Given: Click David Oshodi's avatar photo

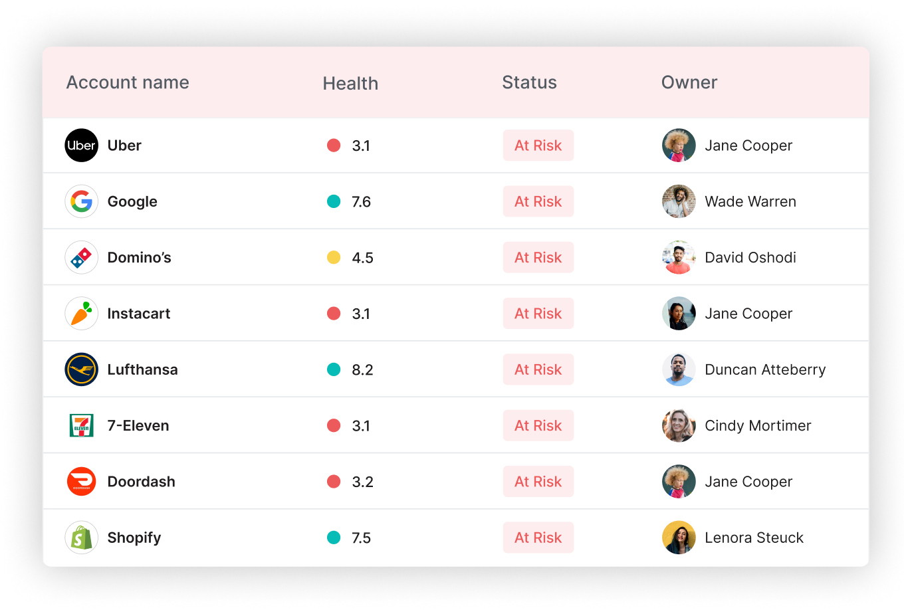Looking at the screenshot, I should click(x=679, y=257).
